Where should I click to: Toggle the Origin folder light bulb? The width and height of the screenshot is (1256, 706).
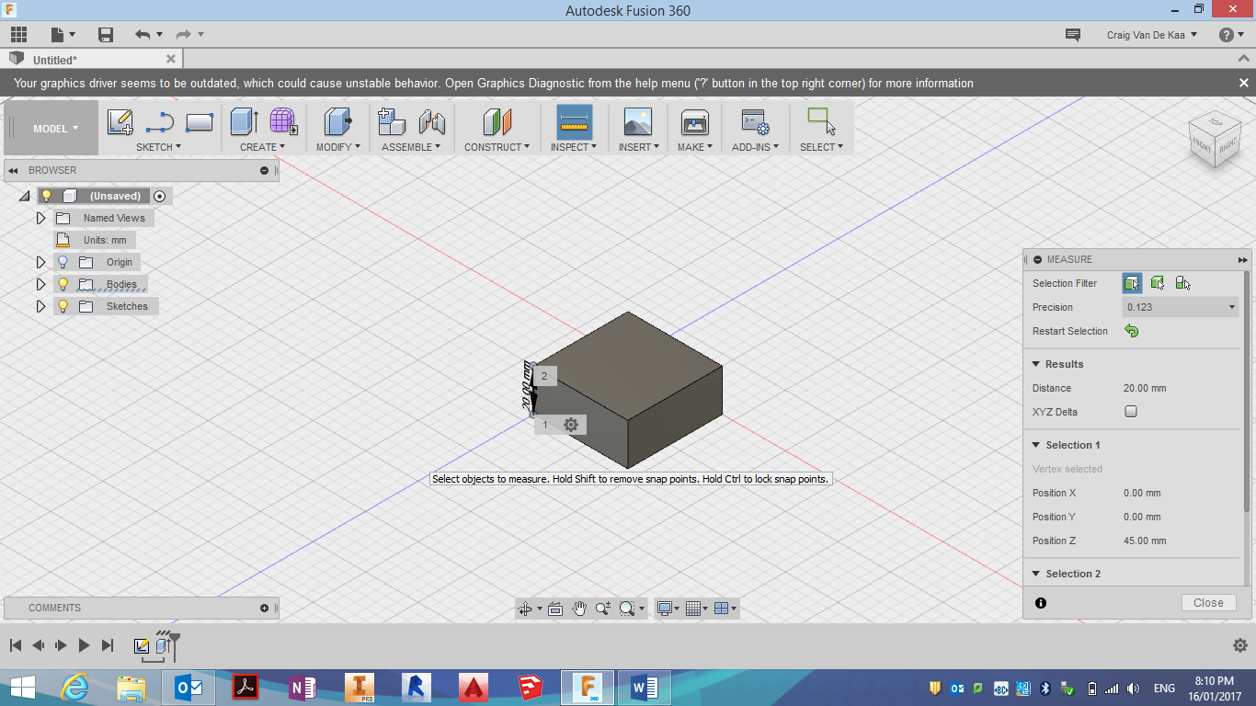point(63,262)
